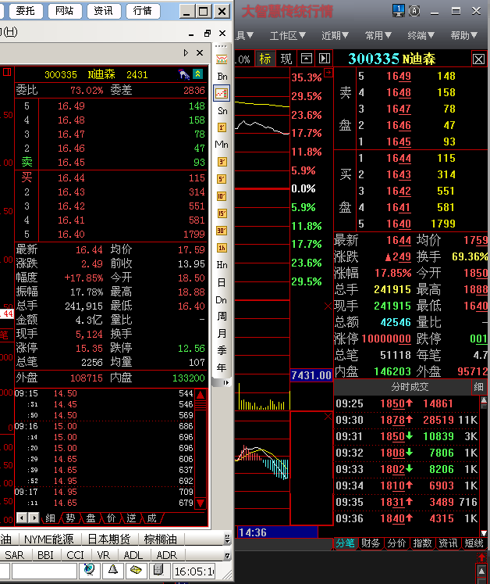Switch to 15-minute period icon
The height and width of the screenshot is (584, 490).
pyautogui.click(x=222, y=213)
